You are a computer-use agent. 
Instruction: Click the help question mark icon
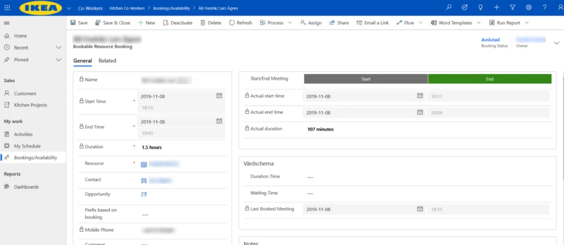[x=545, y=8]
